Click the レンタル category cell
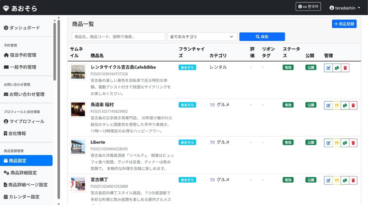The width and height of the screenshot is (368, 205). [218, 67]
